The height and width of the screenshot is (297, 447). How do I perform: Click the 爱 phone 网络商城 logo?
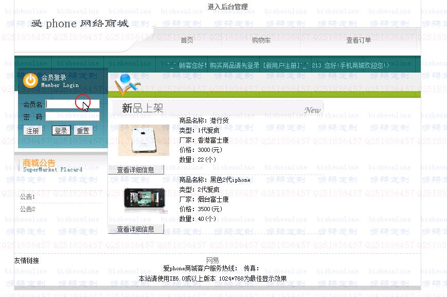click(80, 23)
